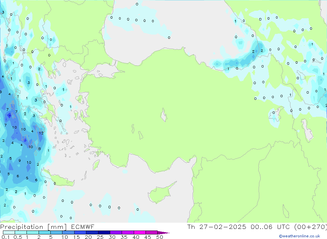
Task: Click the '30' legend scale label
Action: coord(112,237)
